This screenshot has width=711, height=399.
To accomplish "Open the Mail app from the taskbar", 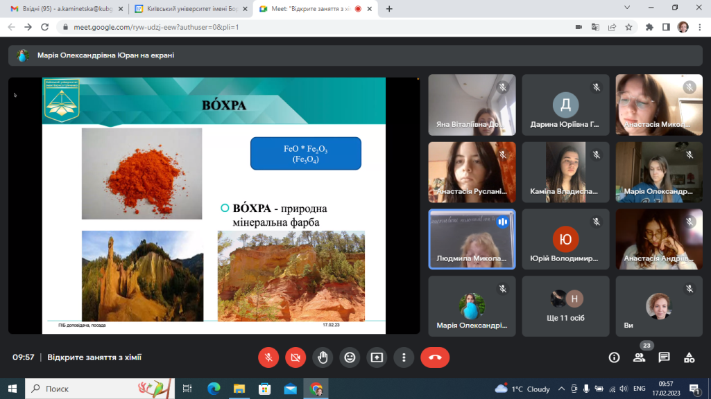I will coord(290,389).
